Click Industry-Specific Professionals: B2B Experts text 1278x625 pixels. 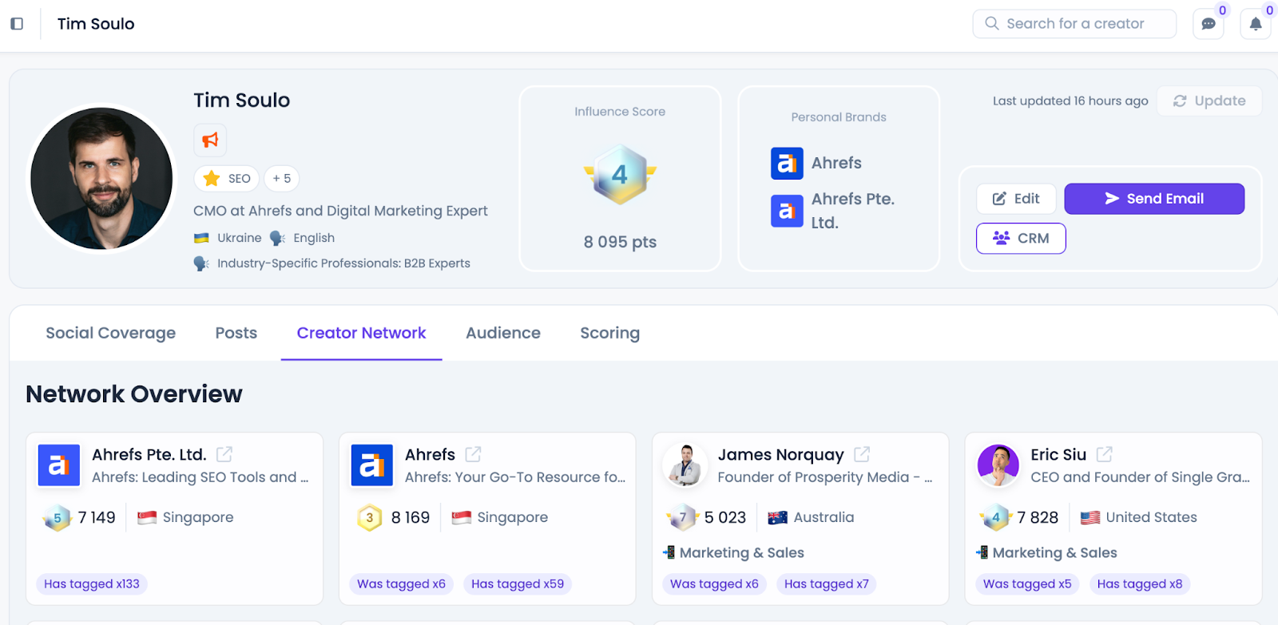(343, 263)
